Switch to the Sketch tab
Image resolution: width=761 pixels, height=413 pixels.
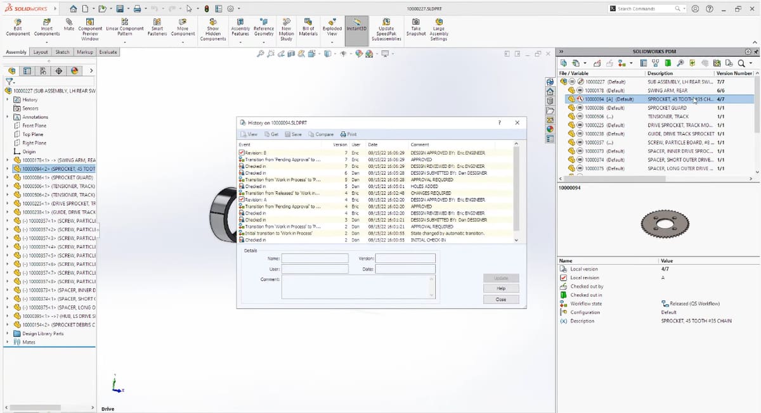click(63, 52)
